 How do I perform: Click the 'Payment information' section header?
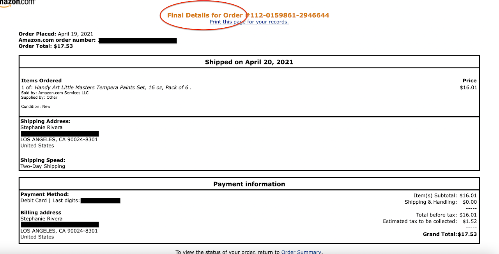coord(249,183)
